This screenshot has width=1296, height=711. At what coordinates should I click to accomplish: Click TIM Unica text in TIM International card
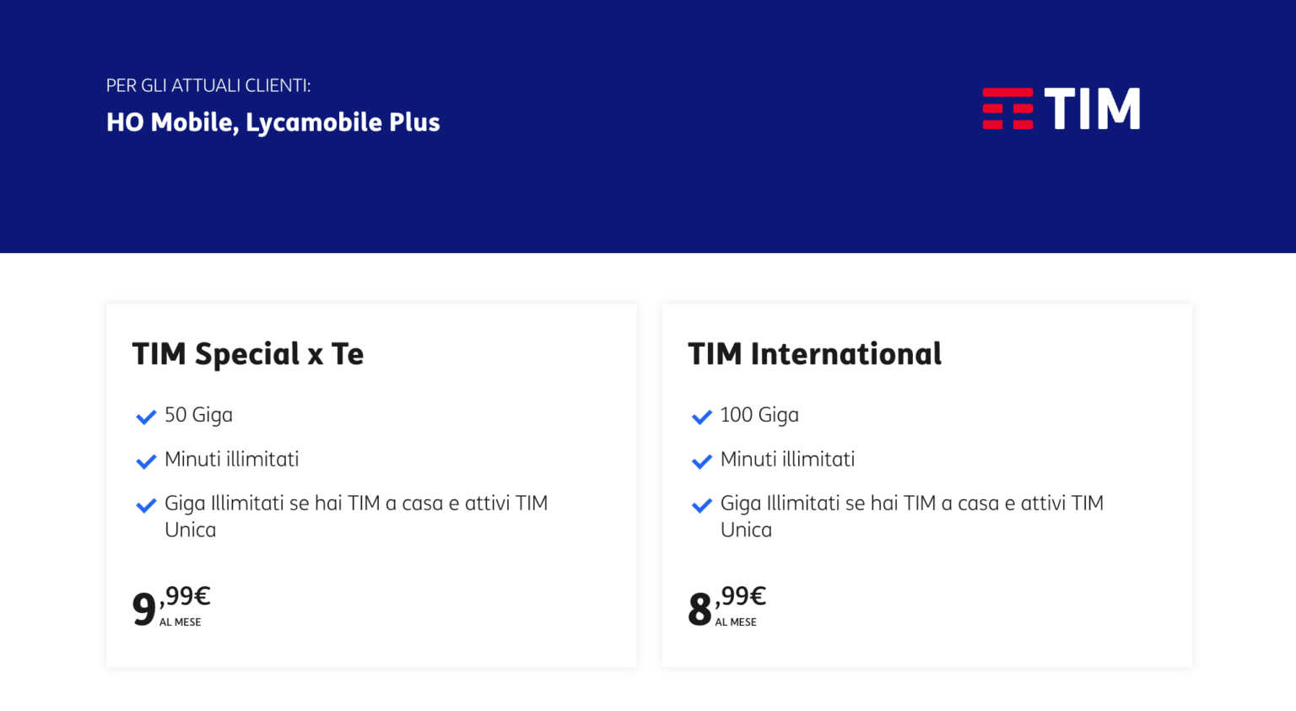(x=746, y=530)
